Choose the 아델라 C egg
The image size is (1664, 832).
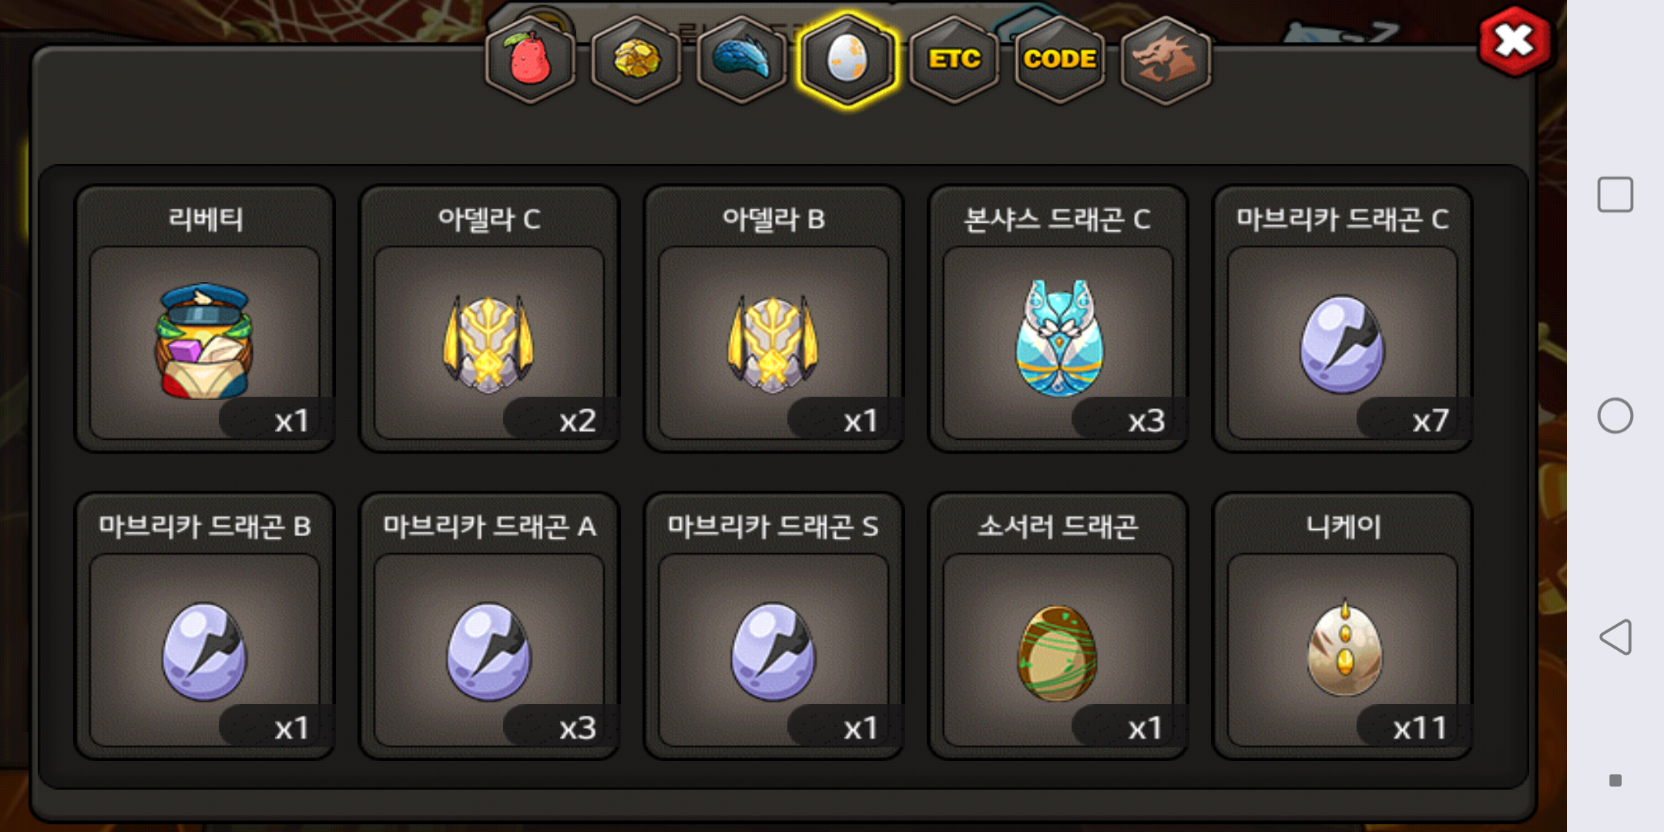(x=489, y=319)
